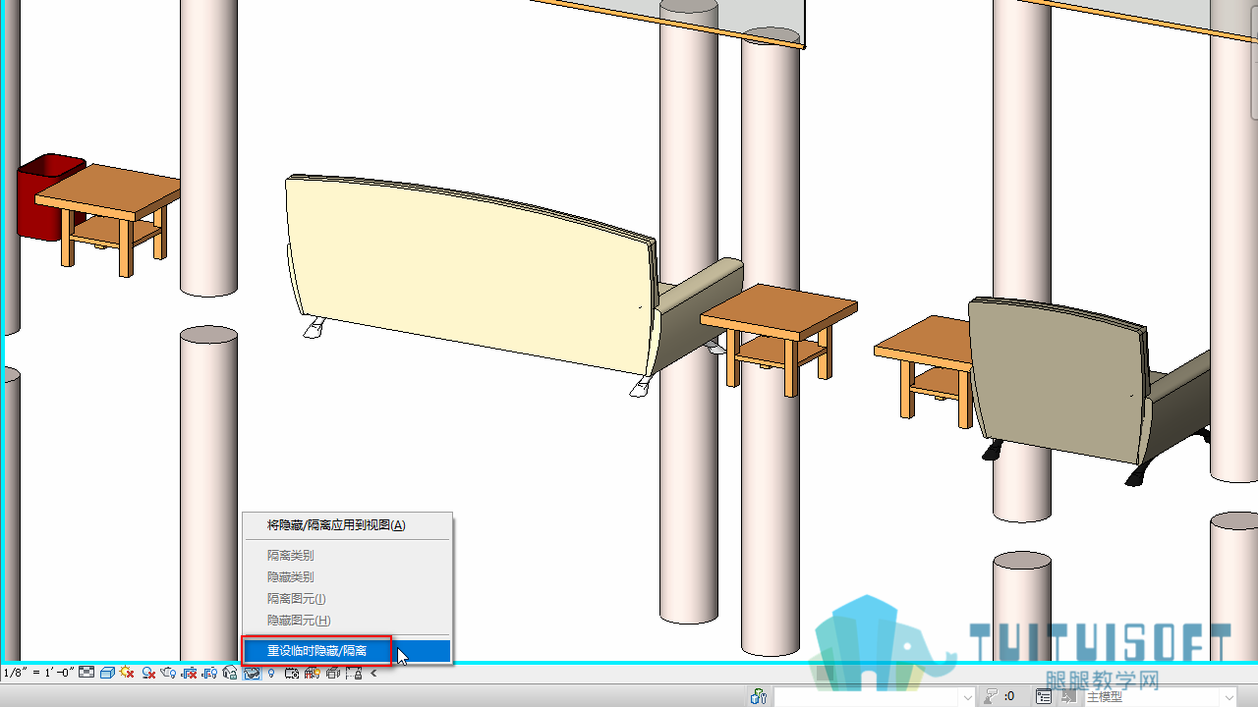Expand the empty workset dropdown in status bar
The image size is (1258, 707).
click(875, 696)
